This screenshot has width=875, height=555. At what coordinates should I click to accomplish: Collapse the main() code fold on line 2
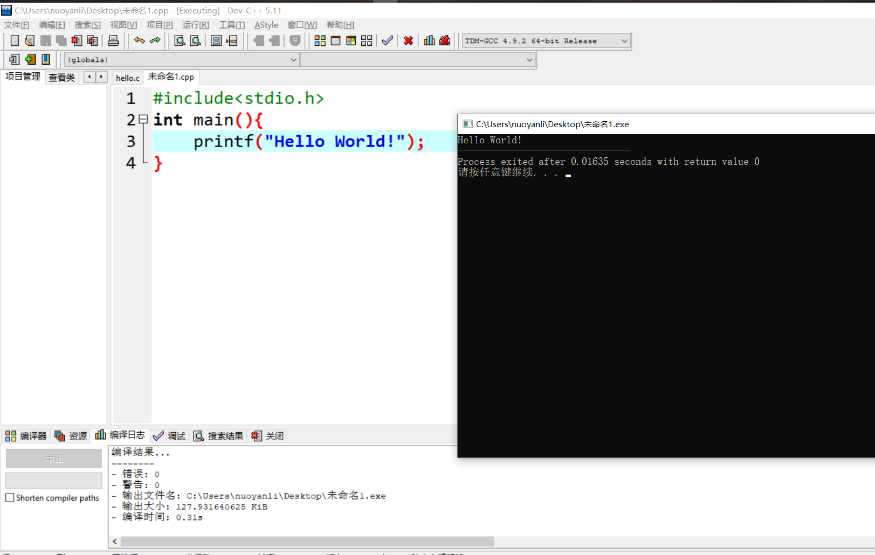(143, 119)
